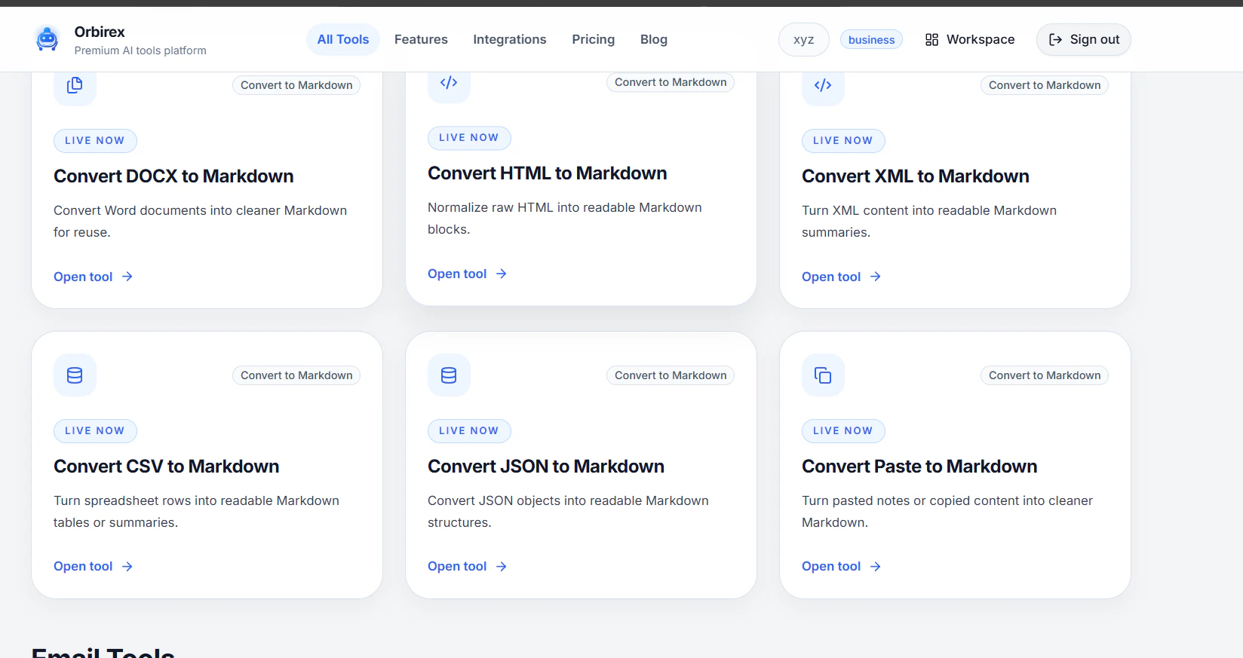Click Convert to Markdown tag on JSON card

pos(671,375)
